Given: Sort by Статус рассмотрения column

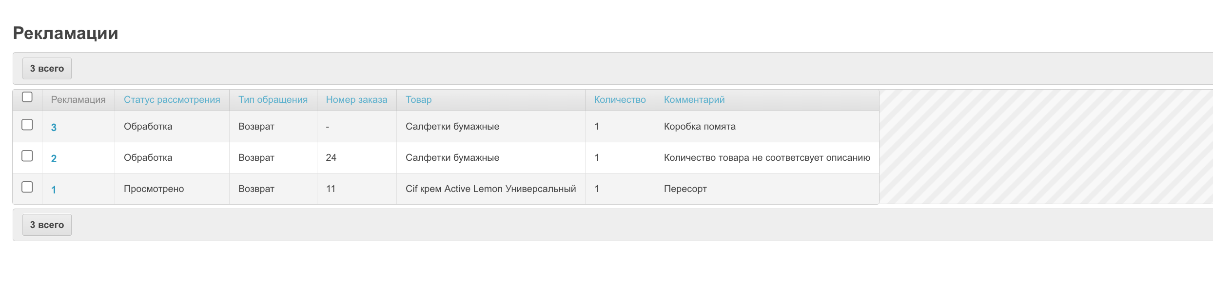Looking at the screenshot, I should coord(172,100).
